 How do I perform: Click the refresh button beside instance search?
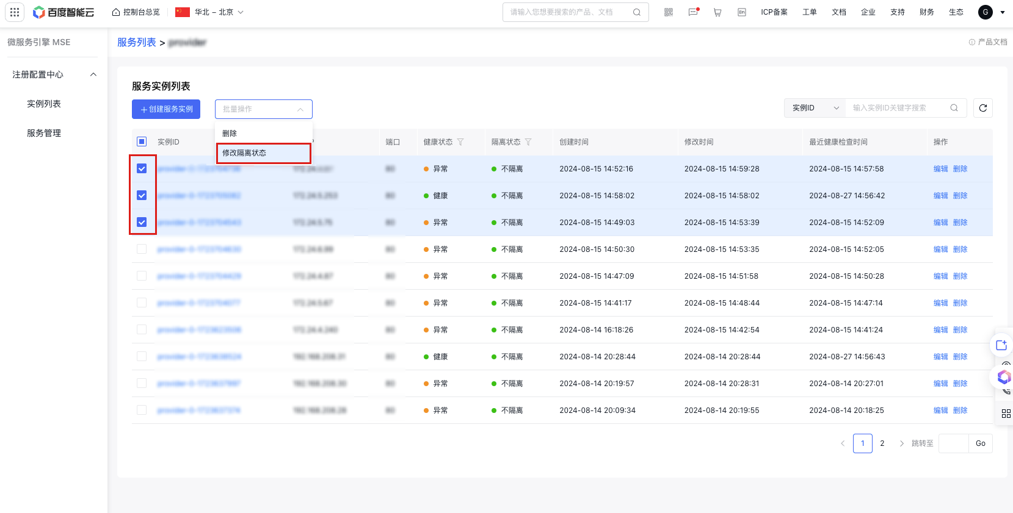983,108
